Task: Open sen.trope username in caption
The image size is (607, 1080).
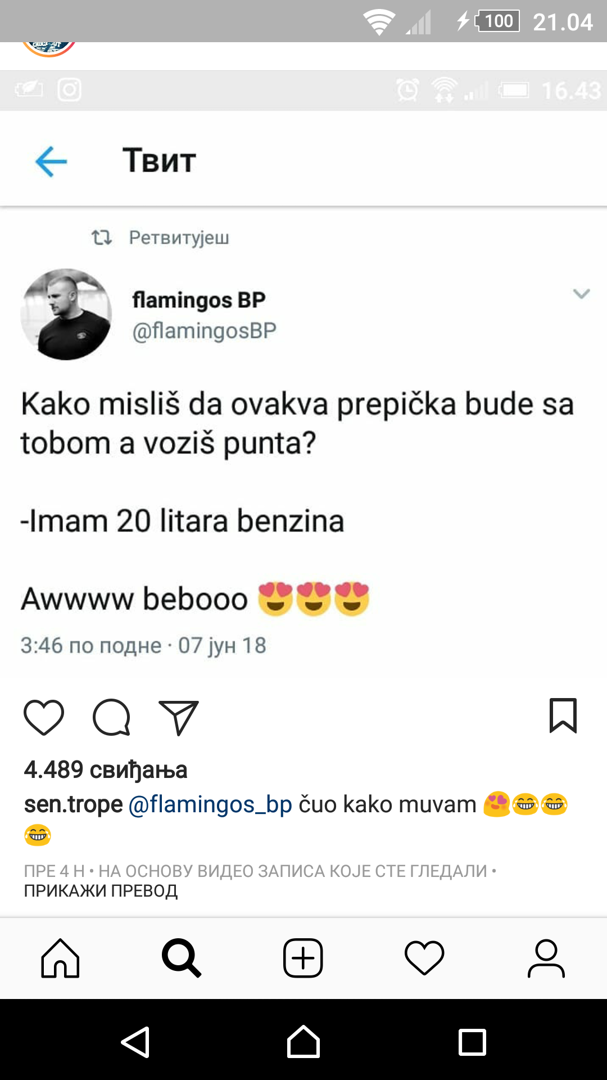Action: coord(73,804)
